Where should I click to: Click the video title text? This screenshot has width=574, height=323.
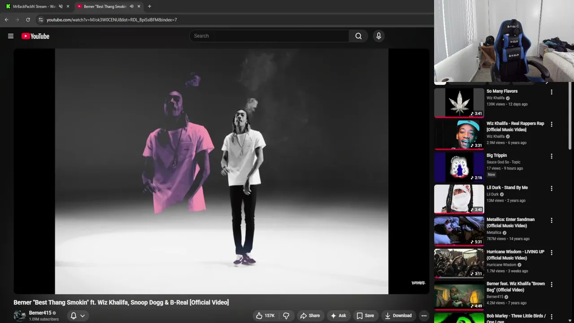pos(121,302)
